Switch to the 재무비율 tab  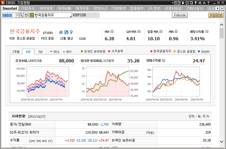pos(64,8)
